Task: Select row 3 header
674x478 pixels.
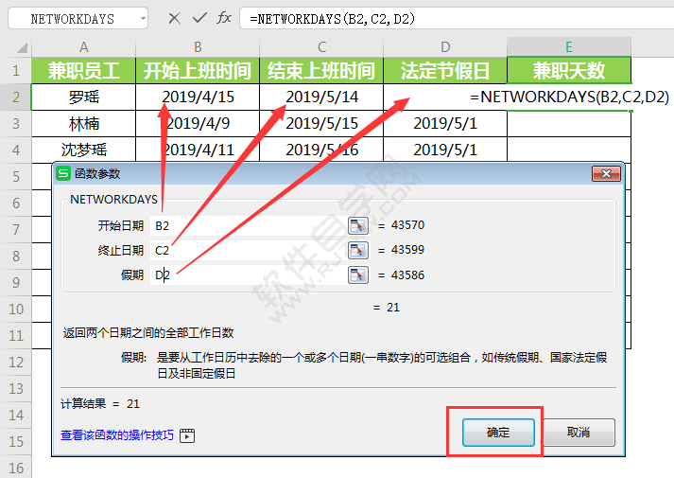Action: [x=16, y=123]
